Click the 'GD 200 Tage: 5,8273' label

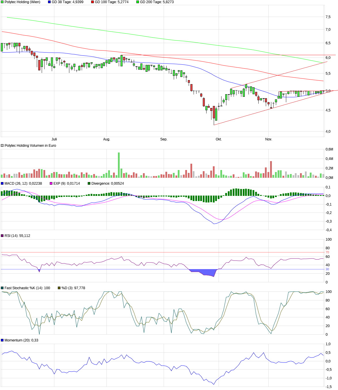[x=157, y=2]
